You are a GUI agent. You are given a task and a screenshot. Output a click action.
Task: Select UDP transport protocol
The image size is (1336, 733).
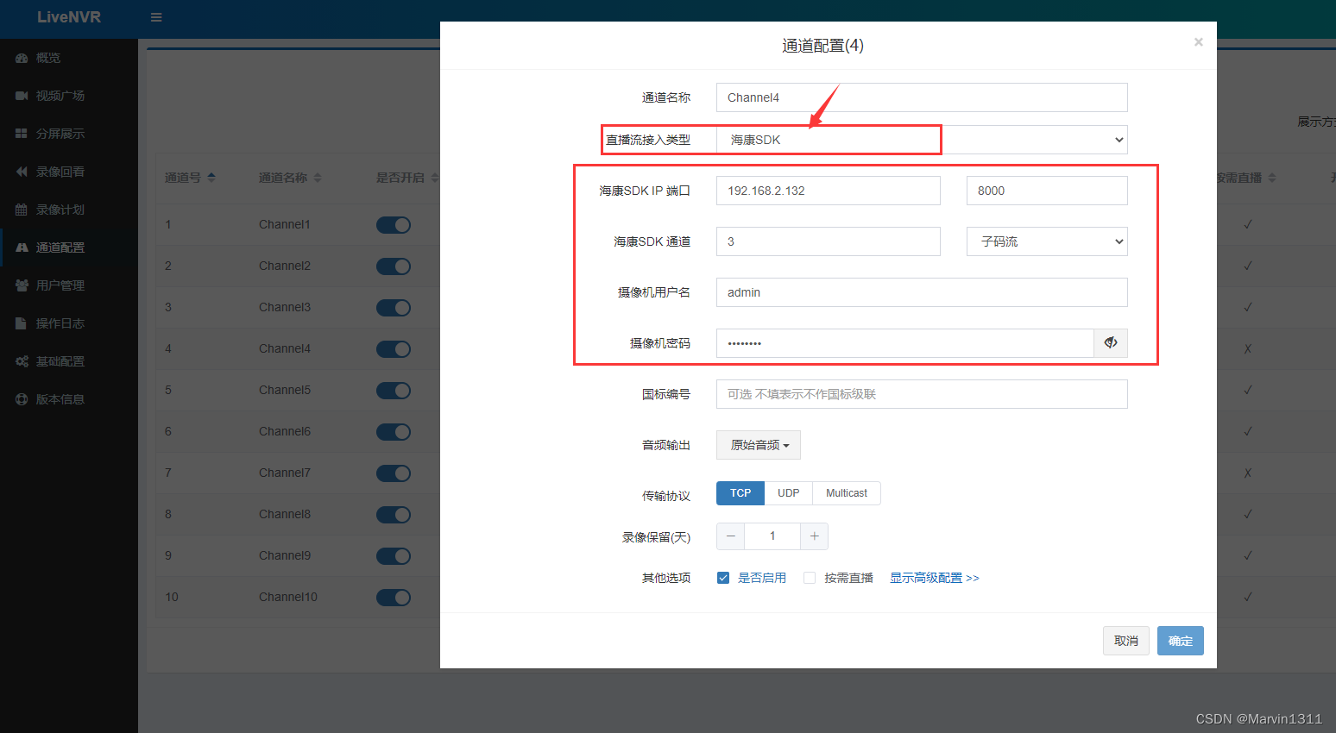point(789,493)
